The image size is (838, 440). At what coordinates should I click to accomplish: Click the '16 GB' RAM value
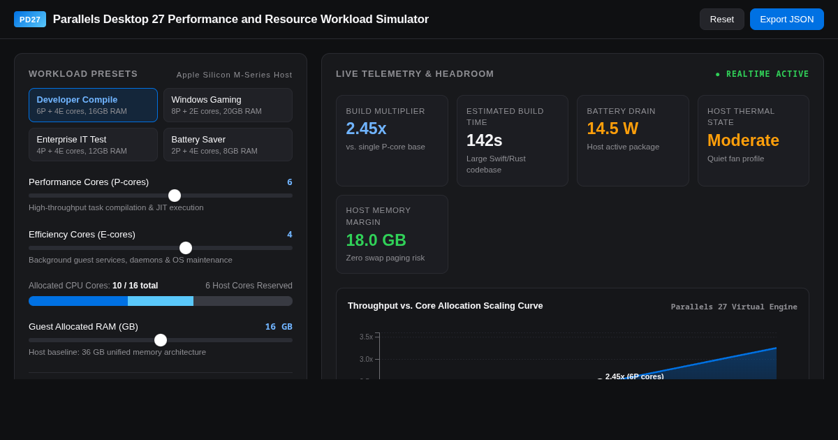[x=279, y=327]
